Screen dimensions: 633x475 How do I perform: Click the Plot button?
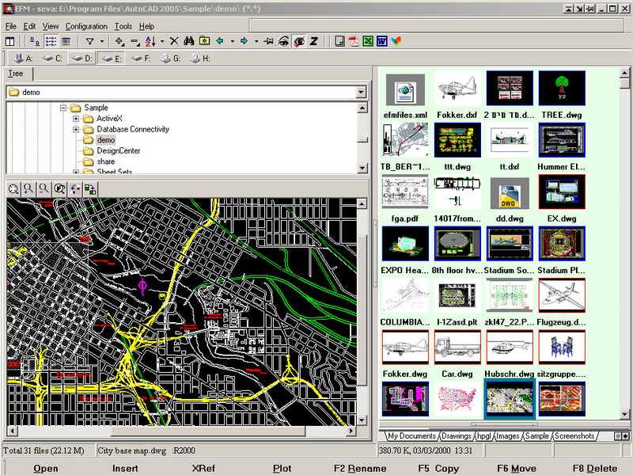282,468
